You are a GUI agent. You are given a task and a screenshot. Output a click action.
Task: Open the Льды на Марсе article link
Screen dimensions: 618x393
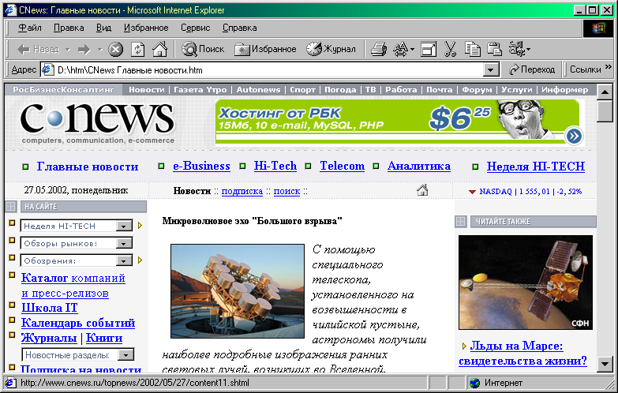coord(522,354)
